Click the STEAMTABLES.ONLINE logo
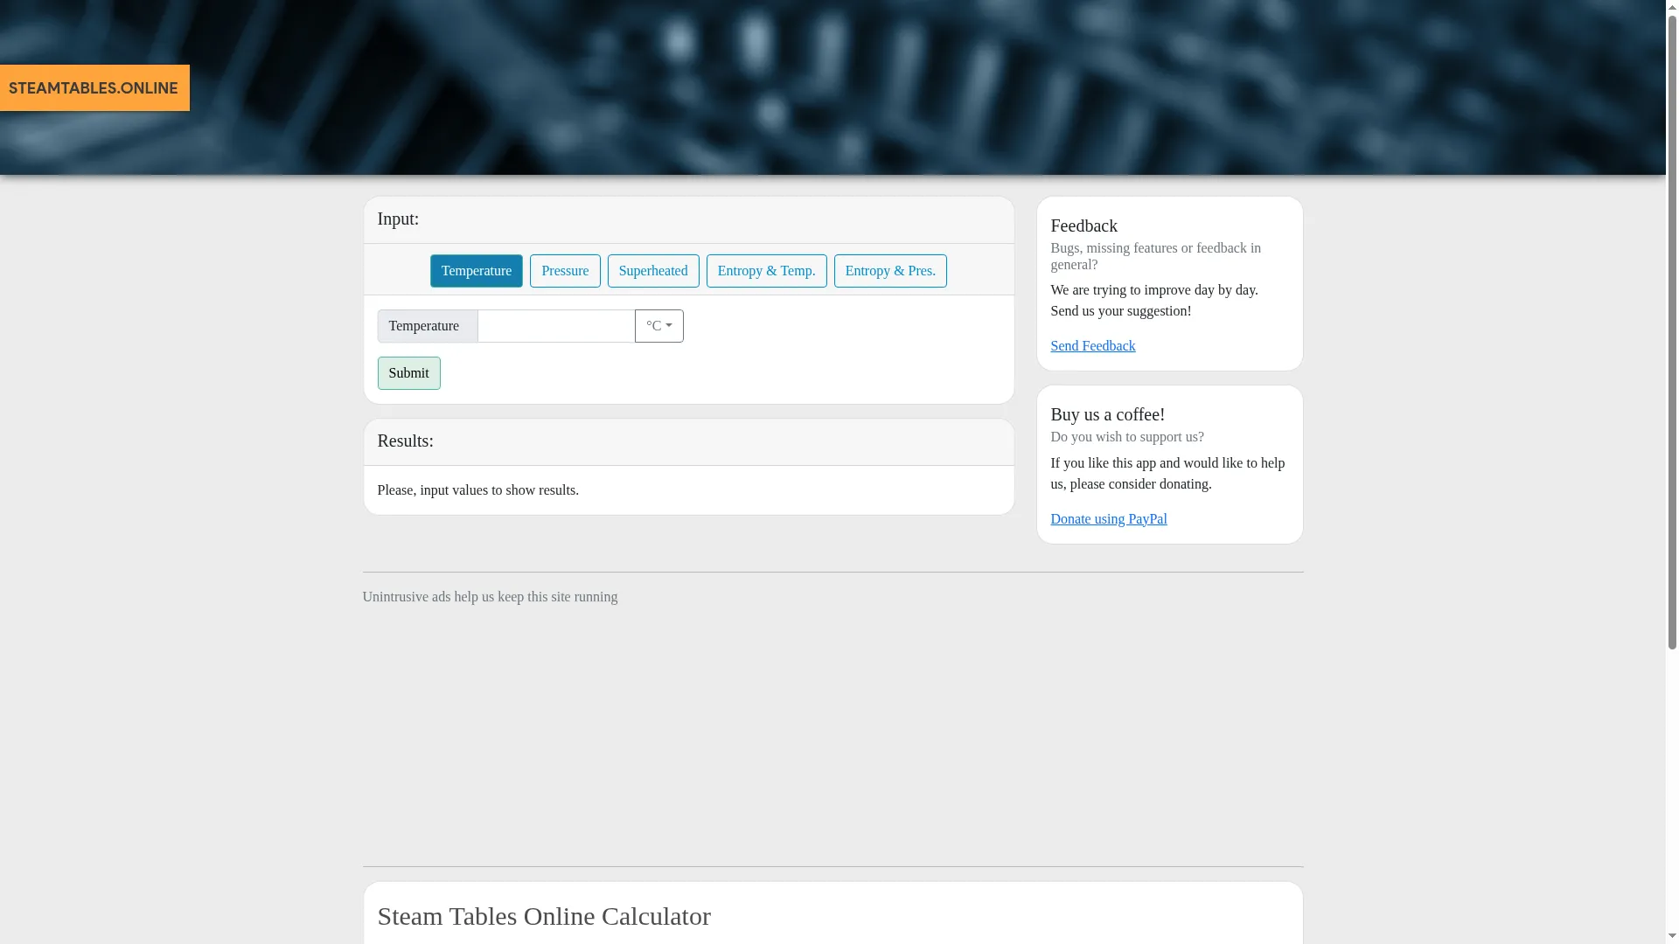The height and width of the screenshot is (944, 1679). pyautogui.click(x=94, y=87)
